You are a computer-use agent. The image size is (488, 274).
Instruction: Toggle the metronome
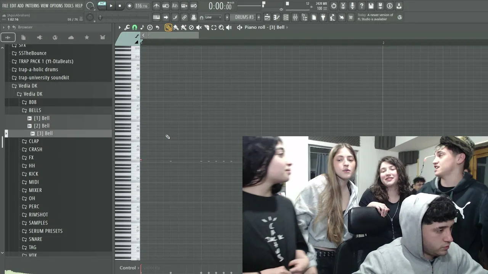tap(156, 6)
